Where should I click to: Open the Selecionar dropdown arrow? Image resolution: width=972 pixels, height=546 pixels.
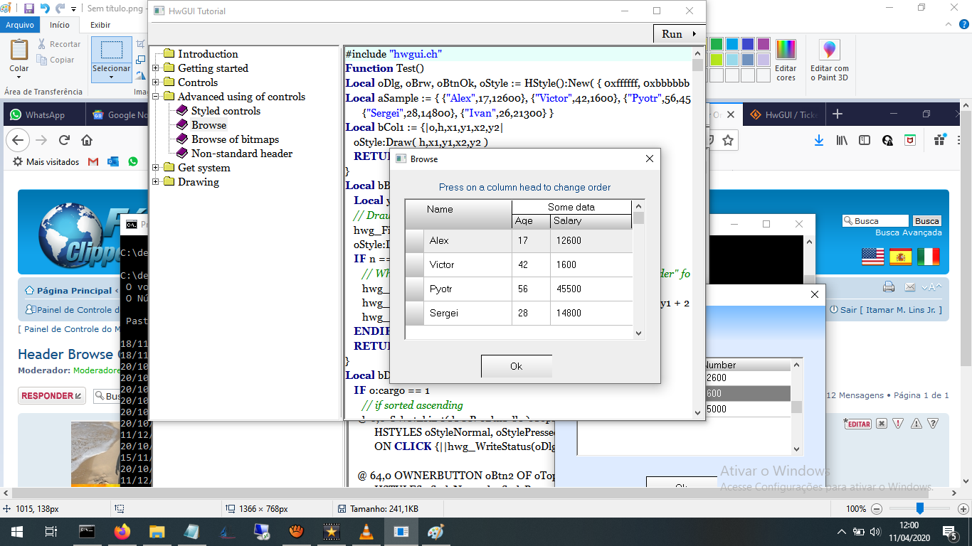pos(111,77)
